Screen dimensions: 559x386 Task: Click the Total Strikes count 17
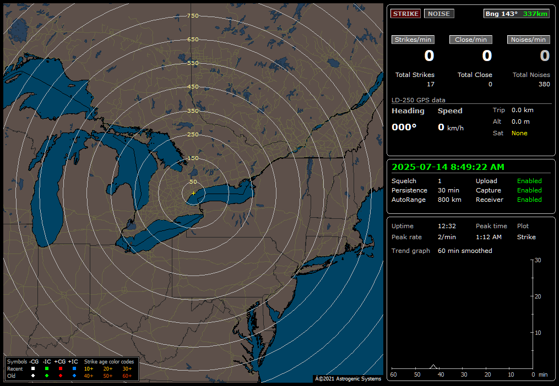click(431, 84)
